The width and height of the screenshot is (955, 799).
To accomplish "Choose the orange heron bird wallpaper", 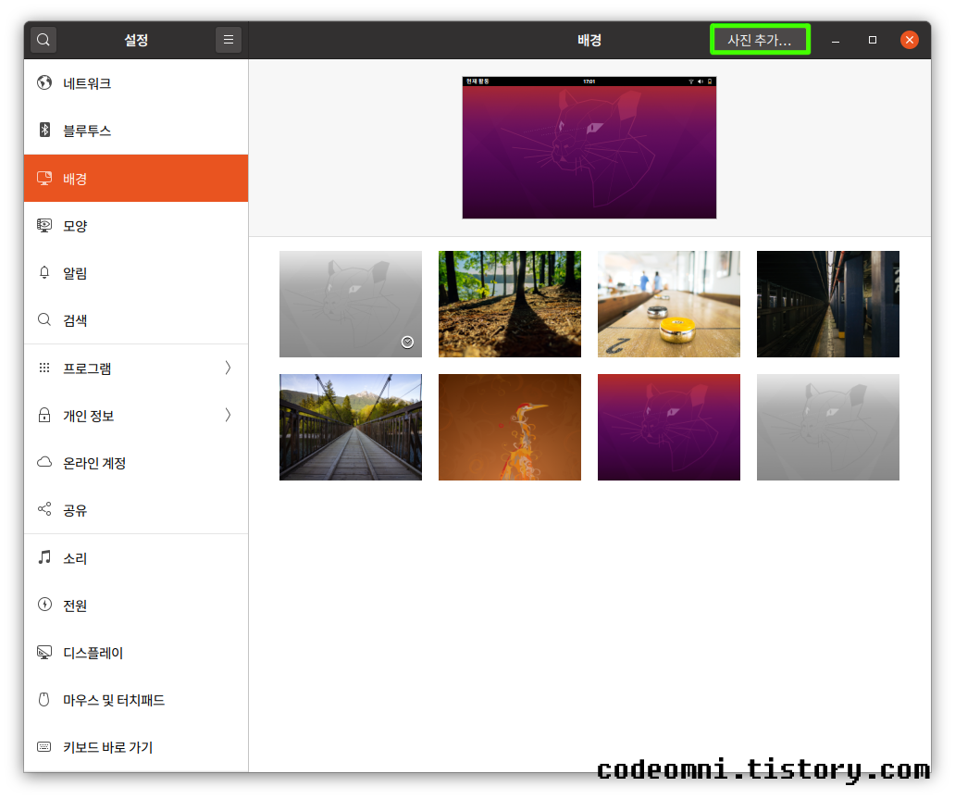I will click(510, 427).
